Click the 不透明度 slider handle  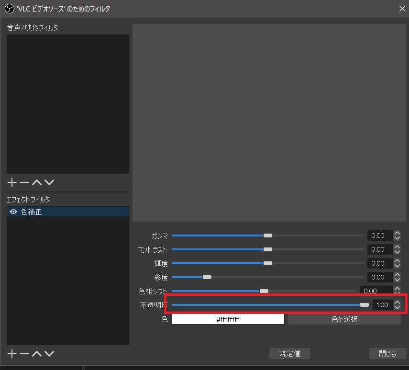pos(365,305)
